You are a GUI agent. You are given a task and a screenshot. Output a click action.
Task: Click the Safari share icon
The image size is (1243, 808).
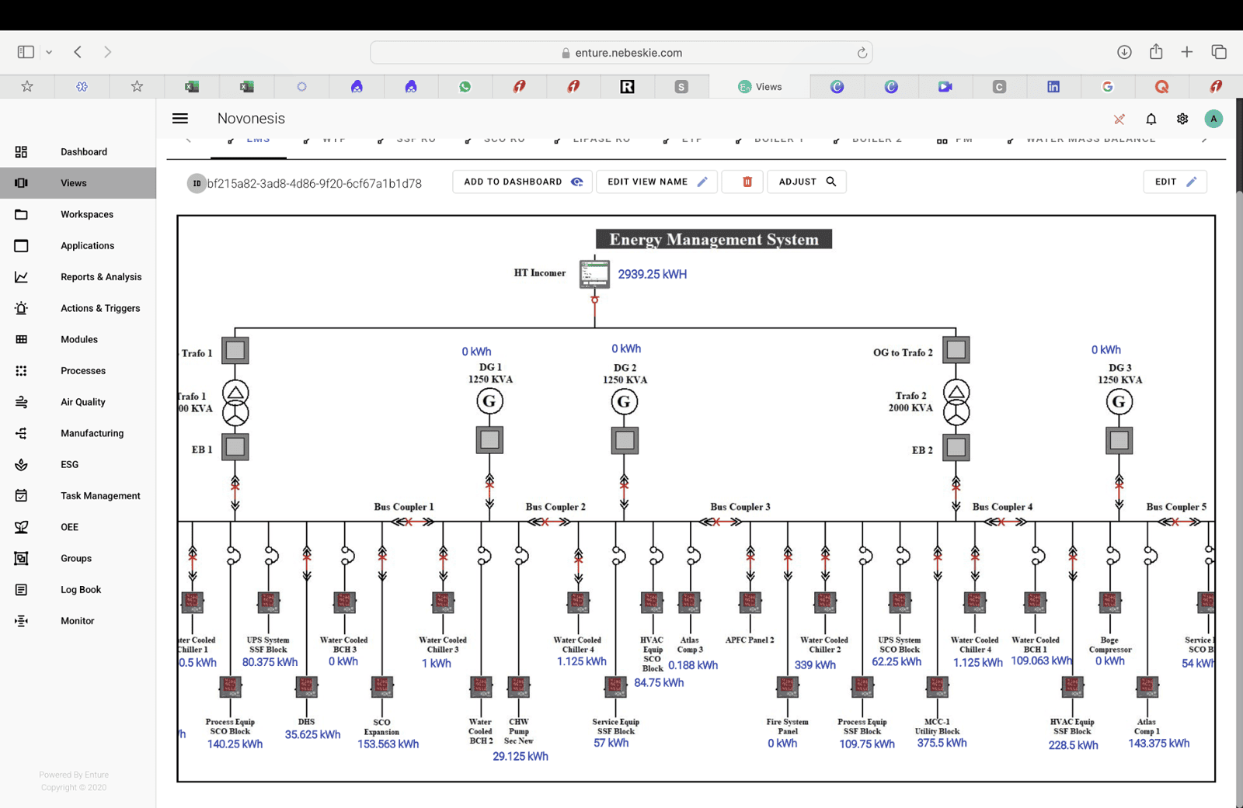[1156, 52]
